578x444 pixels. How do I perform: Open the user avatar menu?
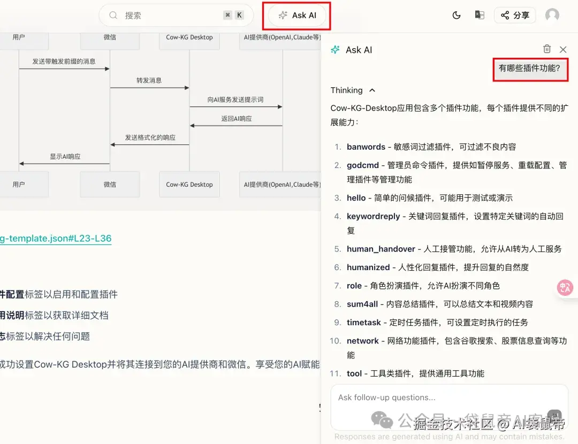tap(552, 15)
